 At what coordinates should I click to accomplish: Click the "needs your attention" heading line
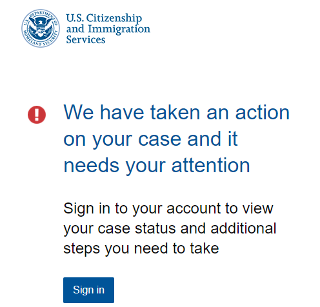click(157, 166)
